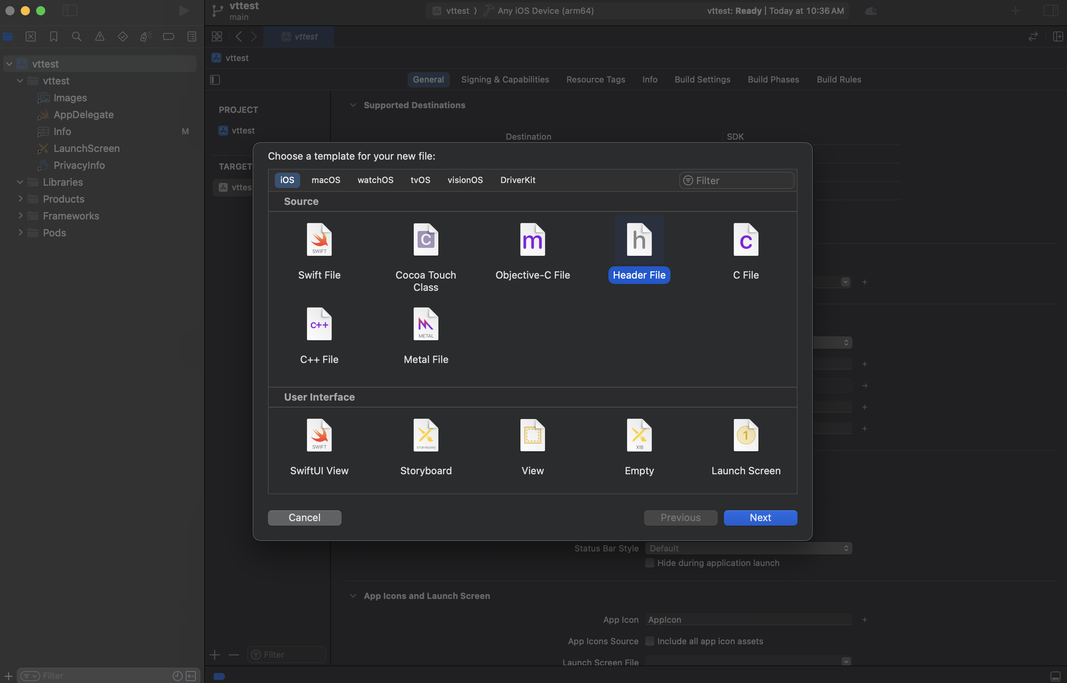This screenshot has height=683, width=1067.
Task: Select the Storyboard template
Action: [426, 447]
